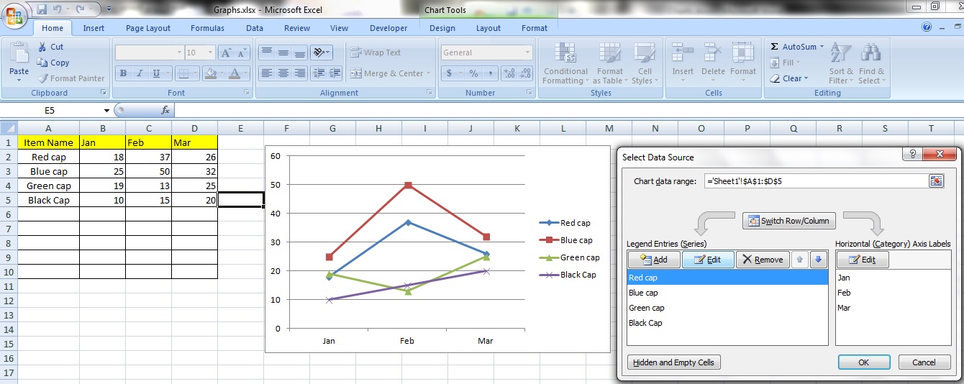Click the Hidden and Empty Cells button

tap(674, 362)
